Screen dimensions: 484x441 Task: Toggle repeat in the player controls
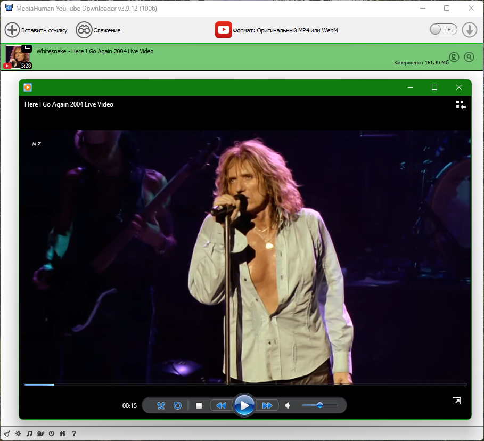point(177,405)
